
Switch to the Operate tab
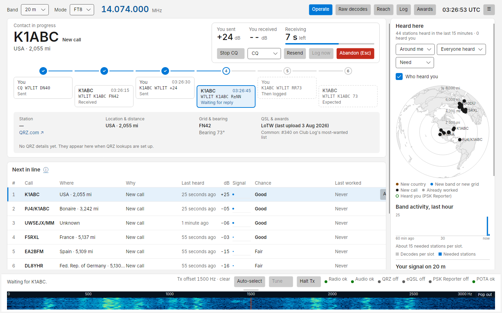click(x=321, y=9)
